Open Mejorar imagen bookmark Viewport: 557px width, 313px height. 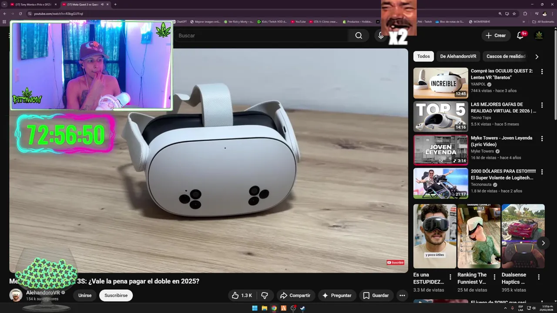pyautogui.click(x=205, y=22)
